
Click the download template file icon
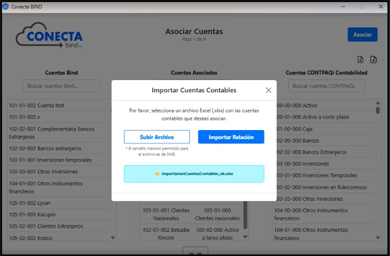[x=360, y=60]
